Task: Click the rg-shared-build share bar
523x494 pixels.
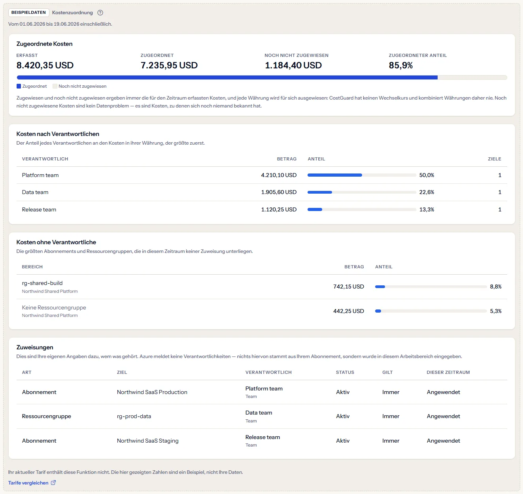Action: [431, 287]
